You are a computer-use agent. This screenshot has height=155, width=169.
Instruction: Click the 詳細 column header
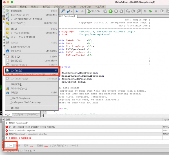pos(83,119)
